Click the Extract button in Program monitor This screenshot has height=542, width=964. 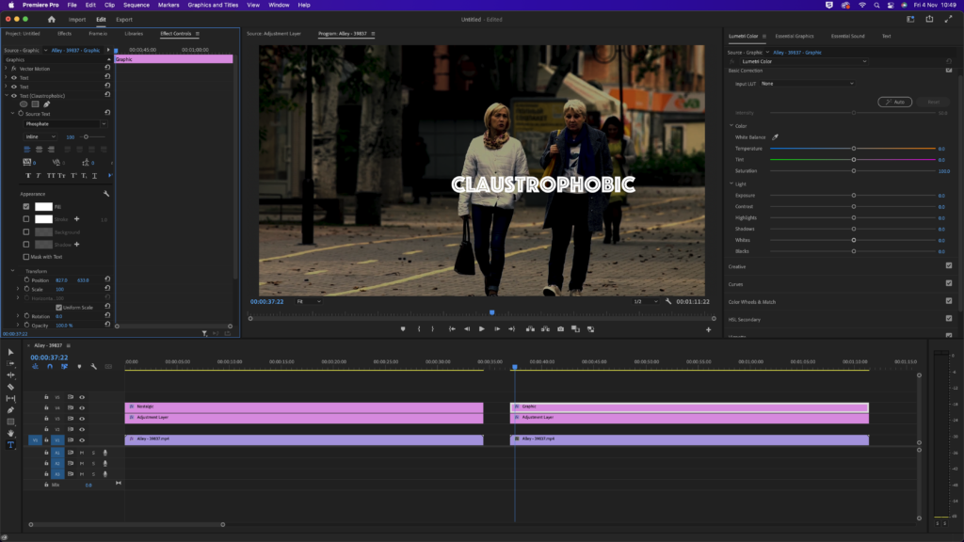tap(545, 329)
